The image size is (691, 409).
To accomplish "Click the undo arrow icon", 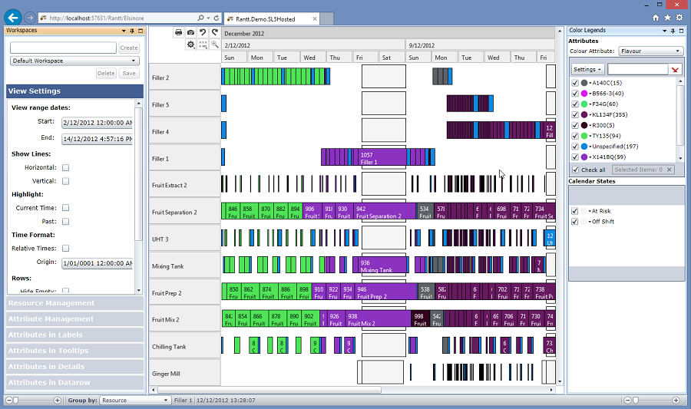I will pyautogui.click(x=203, y=32).
